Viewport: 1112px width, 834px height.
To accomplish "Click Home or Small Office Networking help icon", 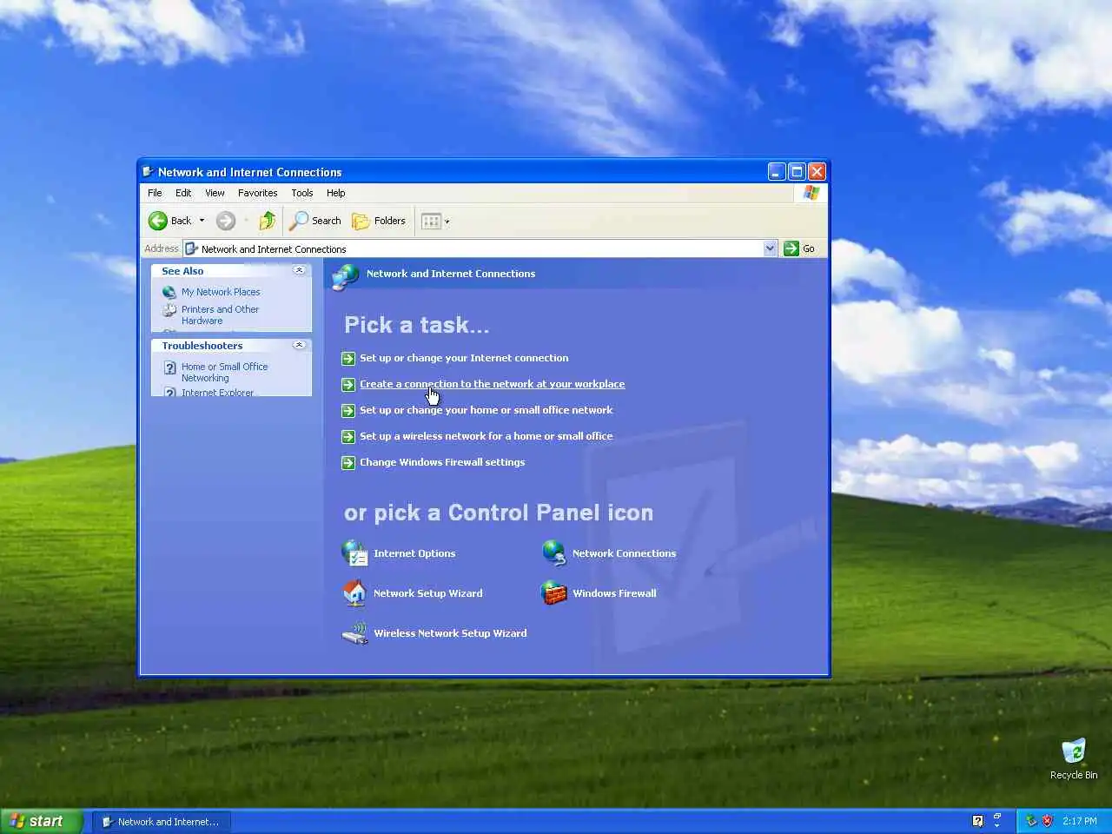I will 170,367.
